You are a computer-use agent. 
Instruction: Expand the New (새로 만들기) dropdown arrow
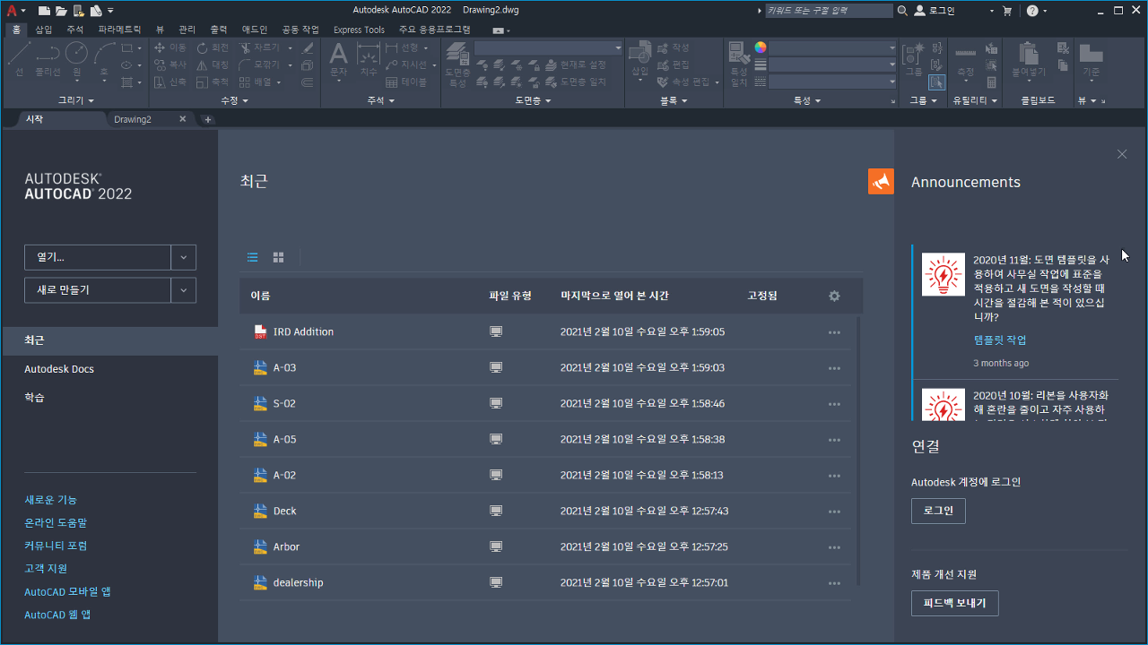(x=183, y=290)
